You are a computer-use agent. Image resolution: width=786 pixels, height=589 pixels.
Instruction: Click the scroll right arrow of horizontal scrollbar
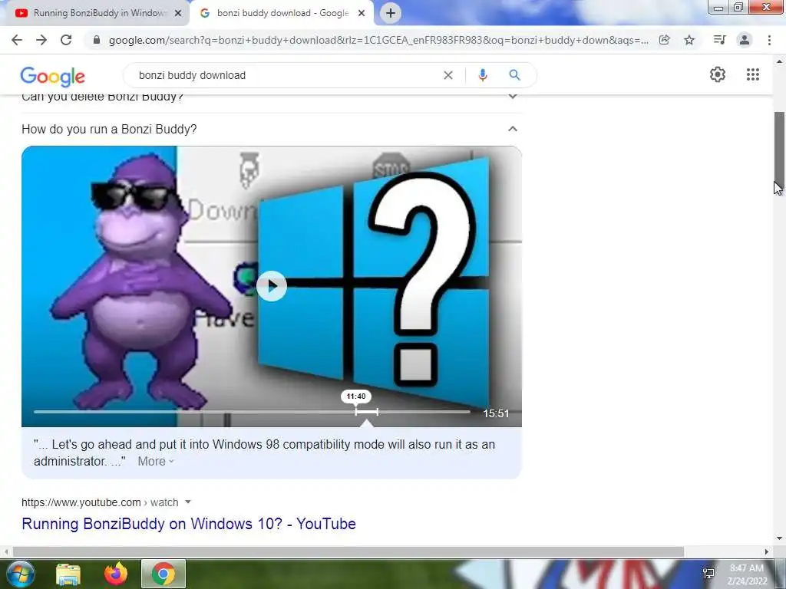click(x=767, y=551)
